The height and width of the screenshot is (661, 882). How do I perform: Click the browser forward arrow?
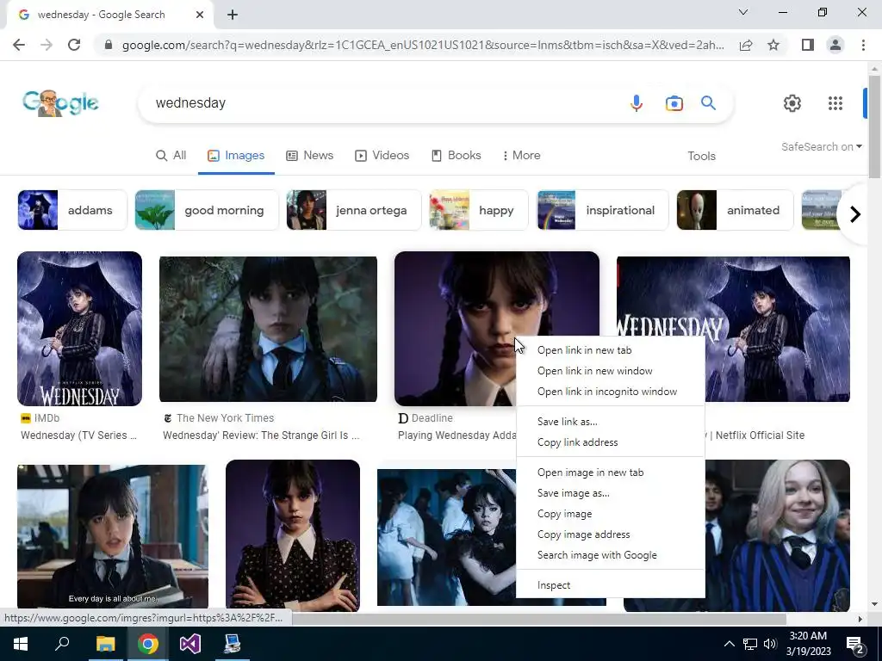47,45
